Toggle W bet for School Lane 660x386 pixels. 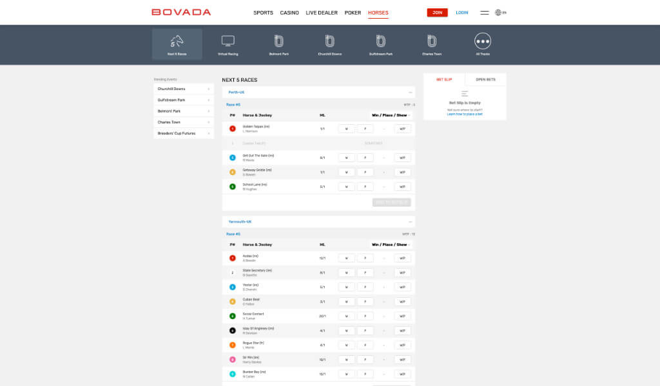coord(346,187)
